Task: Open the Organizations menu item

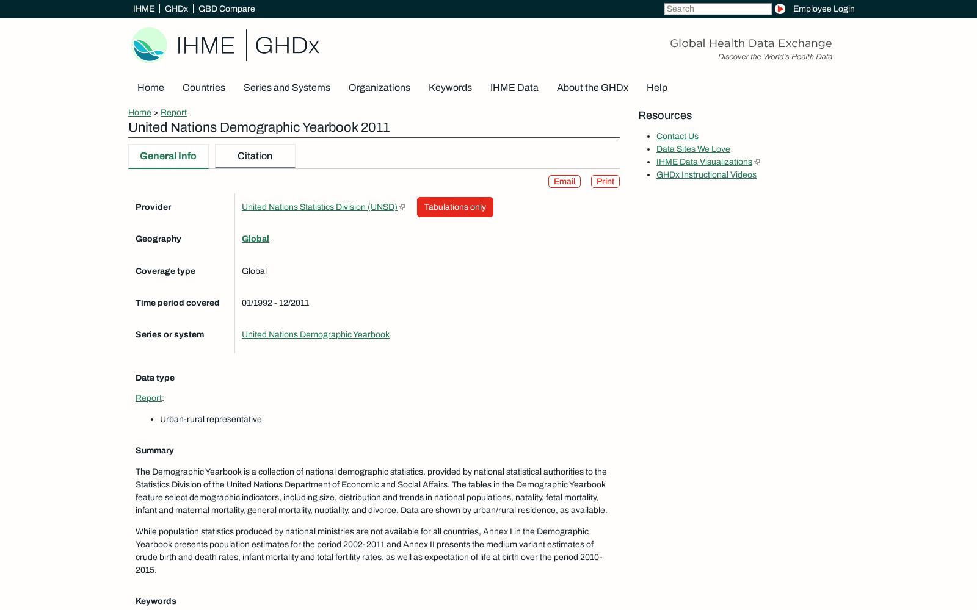Action: (379, 88)
